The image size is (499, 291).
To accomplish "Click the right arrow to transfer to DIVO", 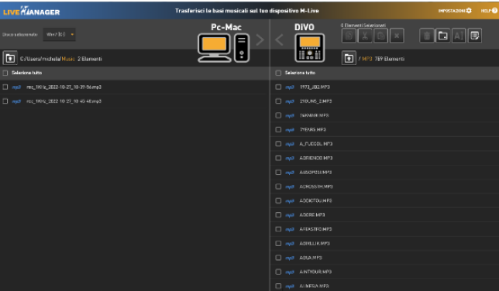I will pyautogui.click(x=260, y=39).
